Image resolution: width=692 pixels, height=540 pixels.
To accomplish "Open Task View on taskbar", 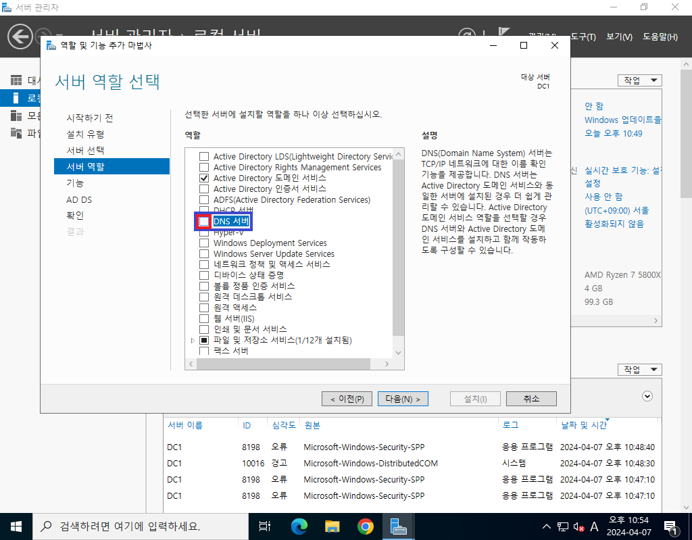I will (x=264, y=526).
